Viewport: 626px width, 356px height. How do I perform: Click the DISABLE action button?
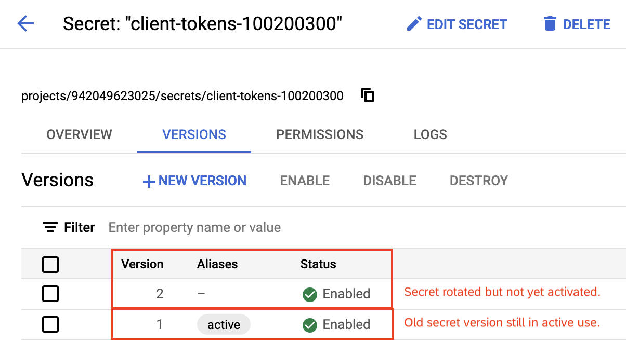point(389,181)
